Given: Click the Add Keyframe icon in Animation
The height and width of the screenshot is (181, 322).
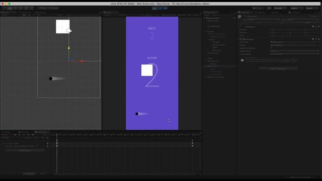Looking at the screenshot, I should [x=43, y=138].
